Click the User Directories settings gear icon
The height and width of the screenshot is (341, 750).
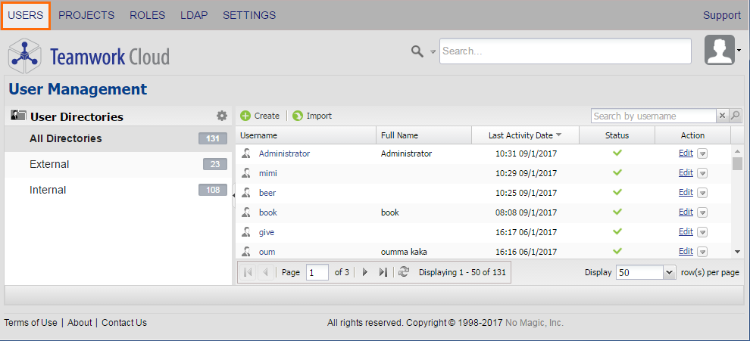[x=222, y=116]
